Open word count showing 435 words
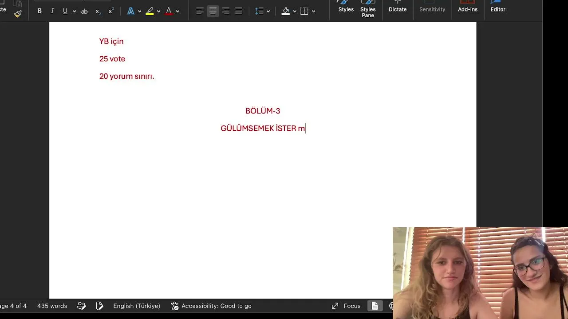 [x=52, y=306]
